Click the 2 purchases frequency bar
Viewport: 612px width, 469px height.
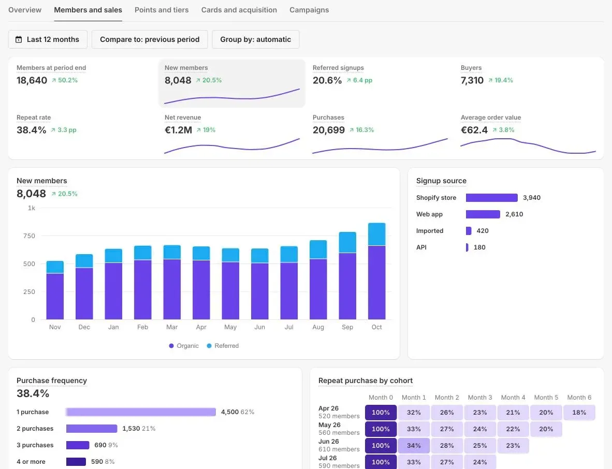(x=92, y=429)
